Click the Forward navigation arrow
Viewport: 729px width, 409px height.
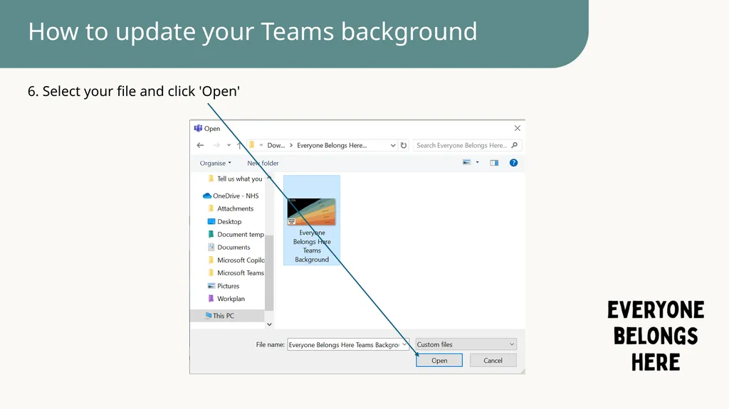216,146
